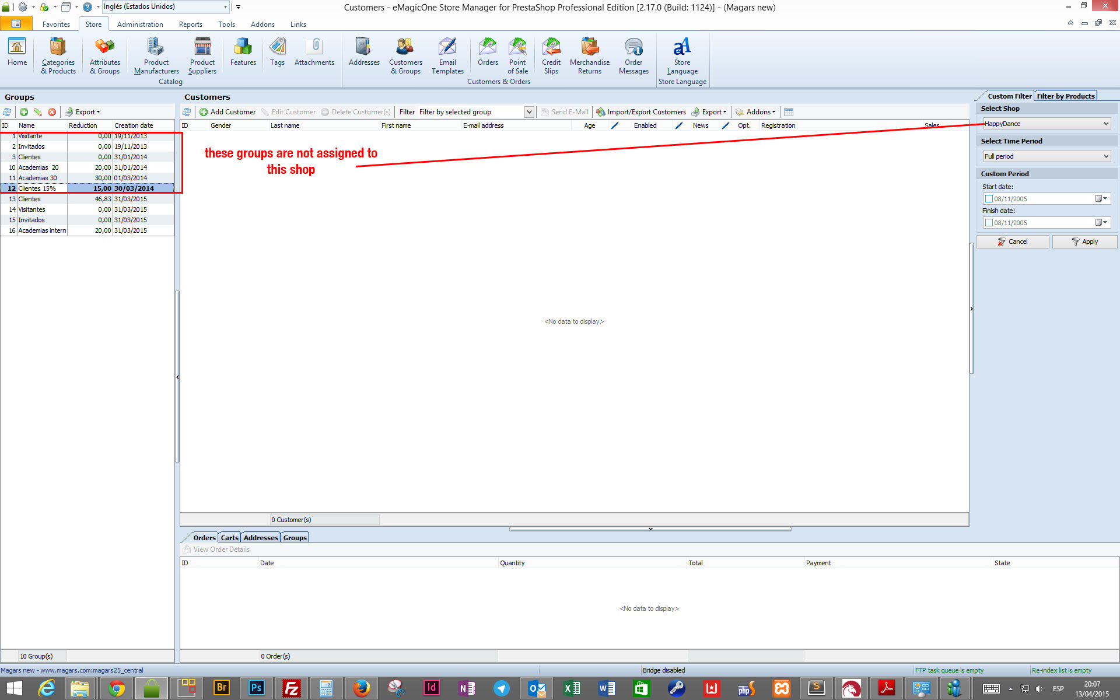1120x700 pixels.
Task: Open Customers & Groups ribbon icon
Action: (x=405, y=56)
